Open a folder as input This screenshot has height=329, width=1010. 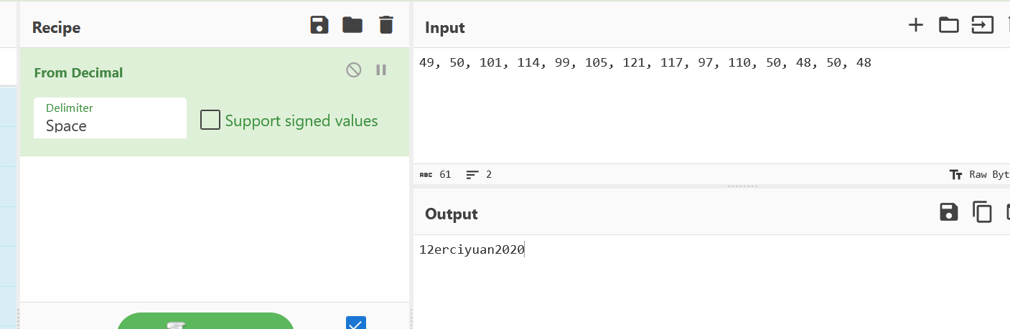point(949,26)
